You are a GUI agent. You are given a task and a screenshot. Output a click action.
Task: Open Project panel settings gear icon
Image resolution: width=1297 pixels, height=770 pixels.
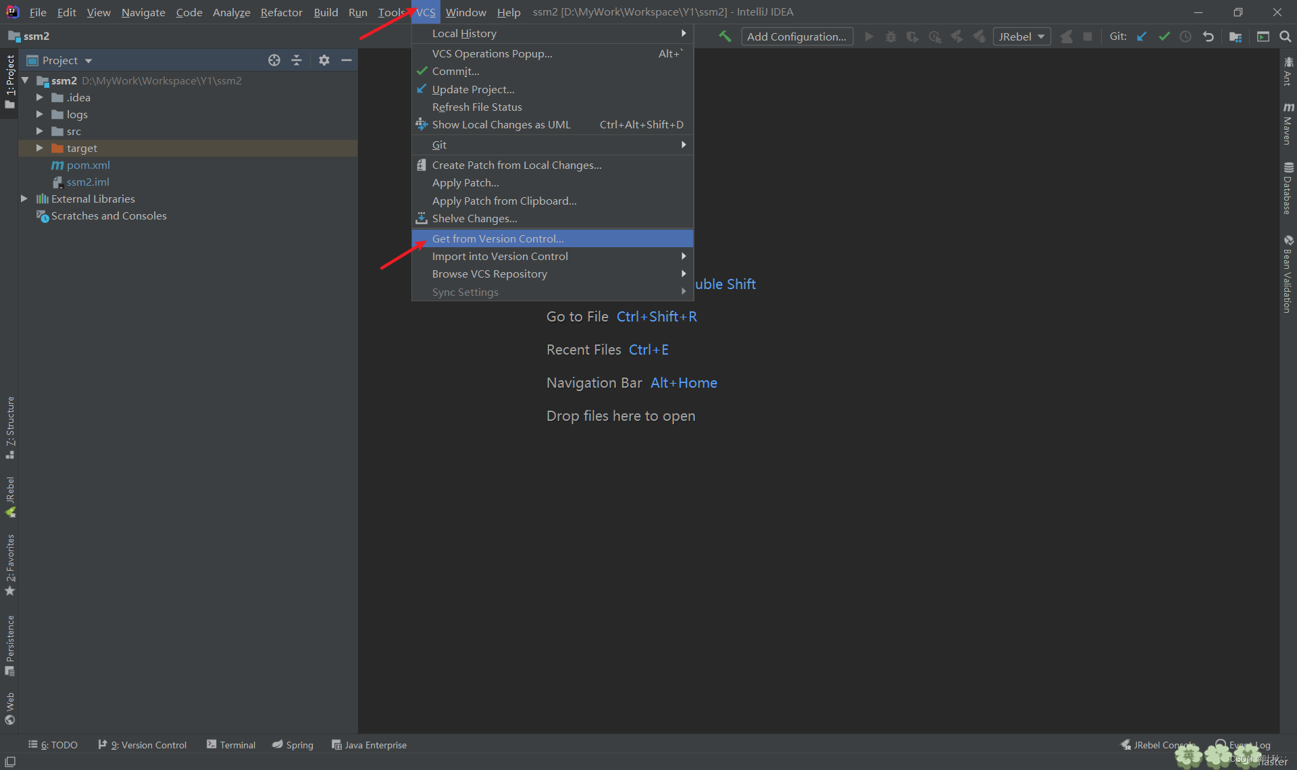324,60
